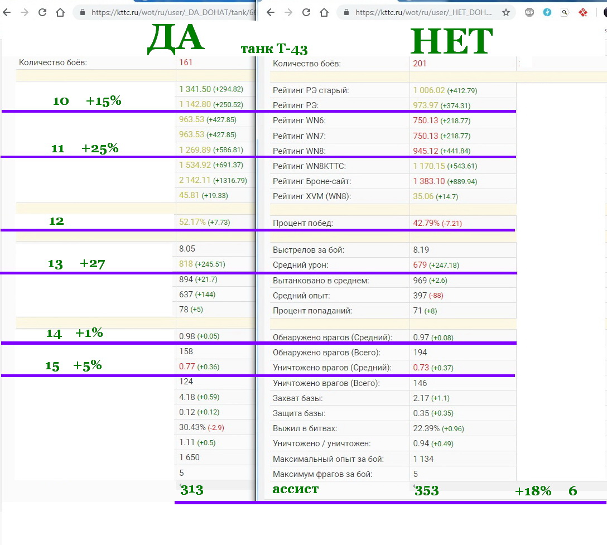
Task: Select the Рейтинг WN8 row label
Action: pos(299,151)
